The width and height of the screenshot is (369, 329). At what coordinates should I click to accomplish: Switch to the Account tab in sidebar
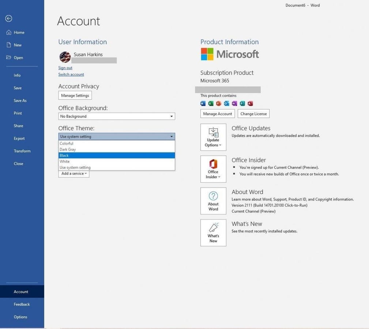(21, 291)
